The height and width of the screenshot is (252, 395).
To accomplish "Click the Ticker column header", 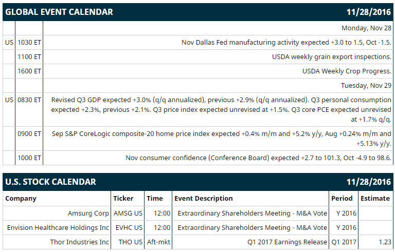I will [x=123, y=199].
